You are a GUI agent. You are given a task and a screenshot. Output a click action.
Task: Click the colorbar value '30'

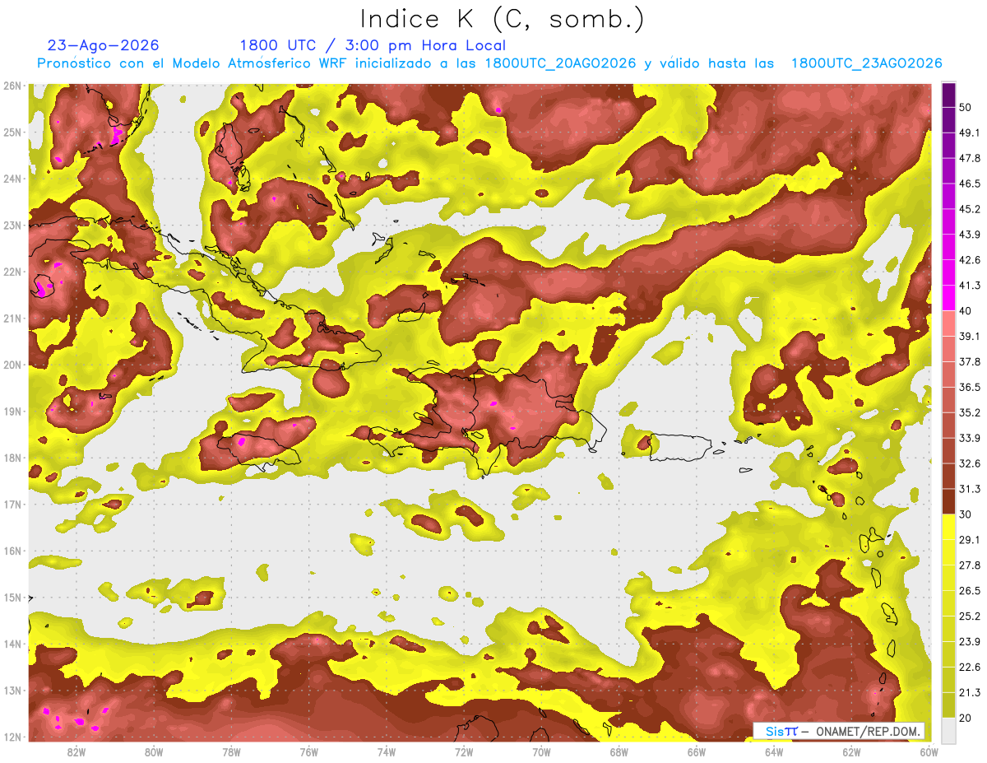[966, 514]
